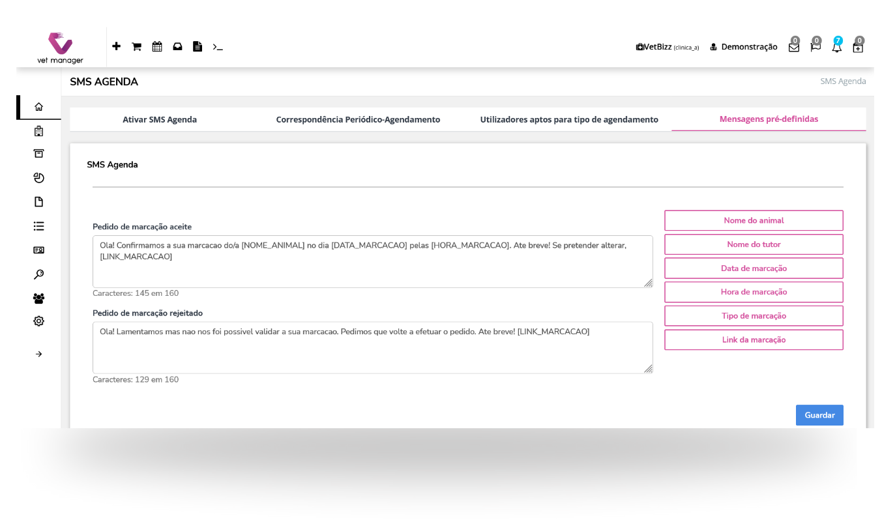Save changes with the Guardar button
Image resolution: width=882 pixels, height=522 pixels.
coord(819,415)
